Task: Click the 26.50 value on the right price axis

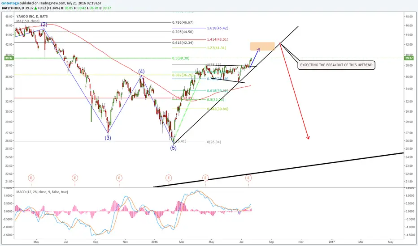Action: (409, 141)
